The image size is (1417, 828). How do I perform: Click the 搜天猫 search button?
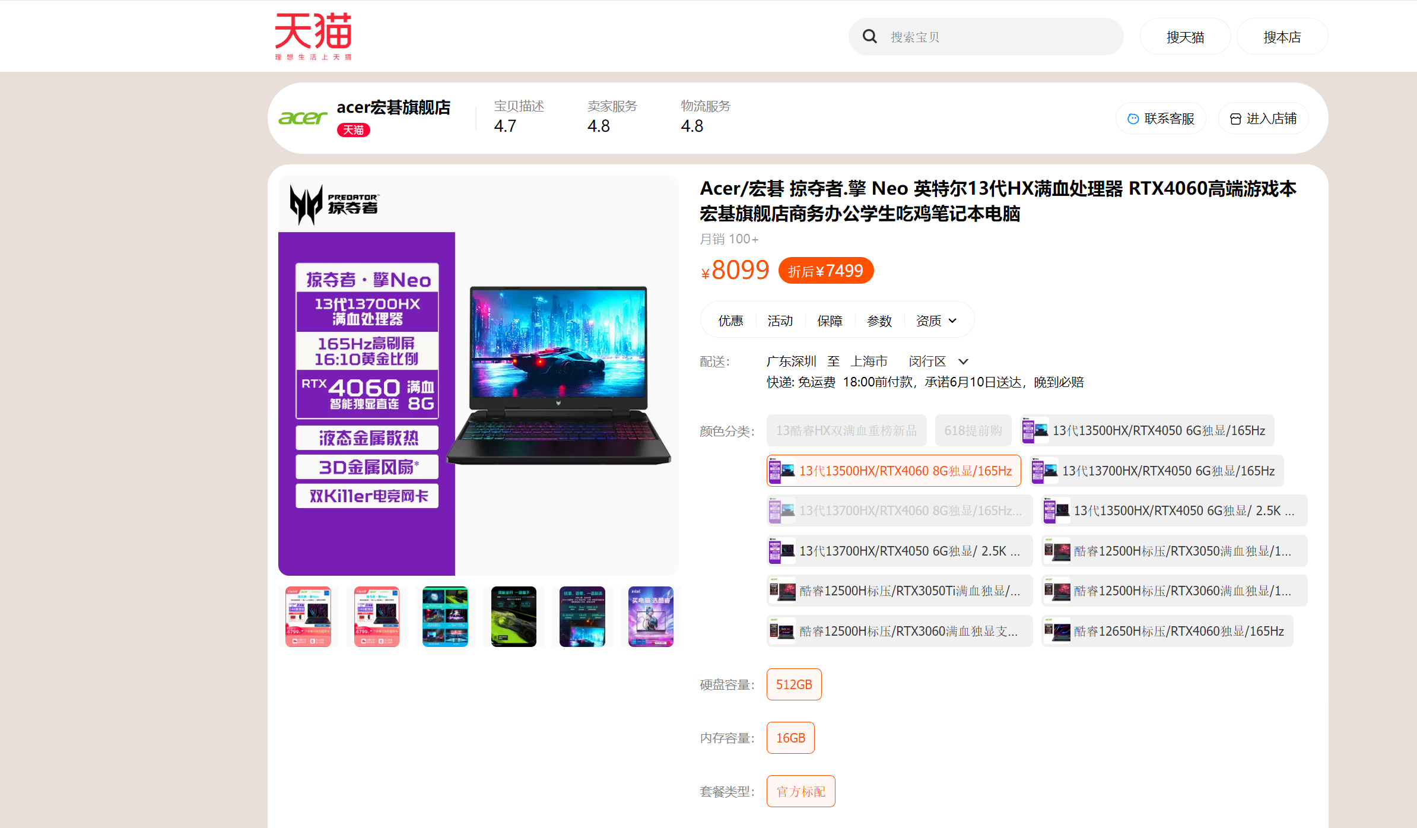click(1185, 37)
